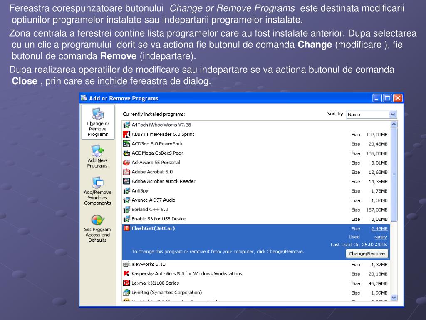Click the Last Used On 26.02.2005 text
This screenshot has width=426, height=320.
tap(359, 245)
